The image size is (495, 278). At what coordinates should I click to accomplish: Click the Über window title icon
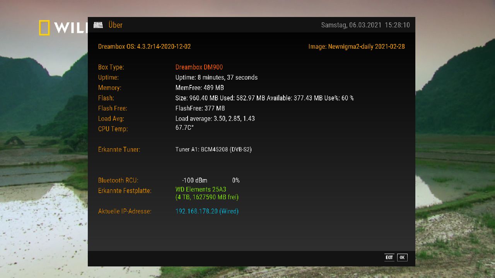(98, 25)
